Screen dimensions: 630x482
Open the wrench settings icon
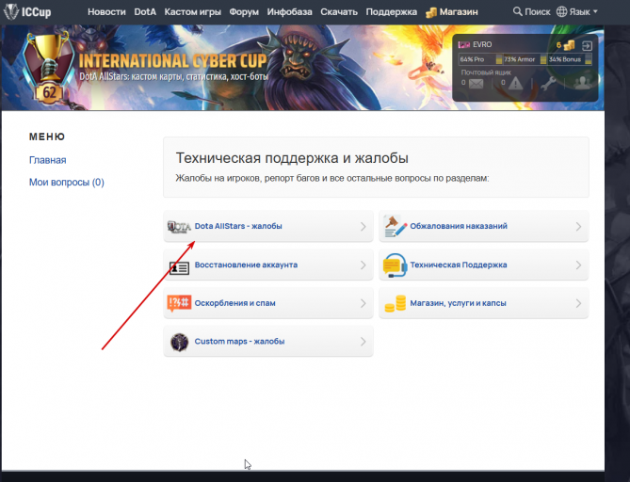[548, 83]
